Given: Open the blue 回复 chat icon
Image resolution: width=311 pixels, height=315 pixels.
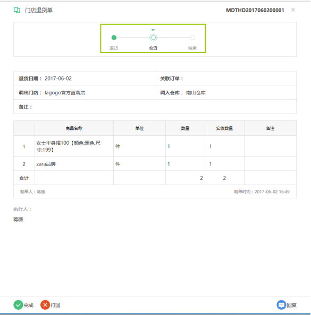Looking at the screenshot, I should [x=281, y=305].
